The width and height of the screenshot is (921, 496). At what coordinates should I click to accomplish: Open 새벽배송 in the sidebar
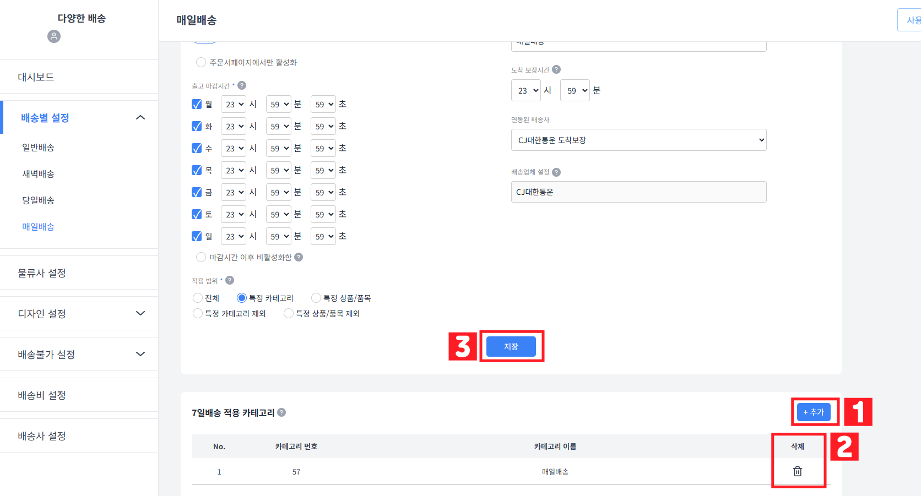click(38, 174)
